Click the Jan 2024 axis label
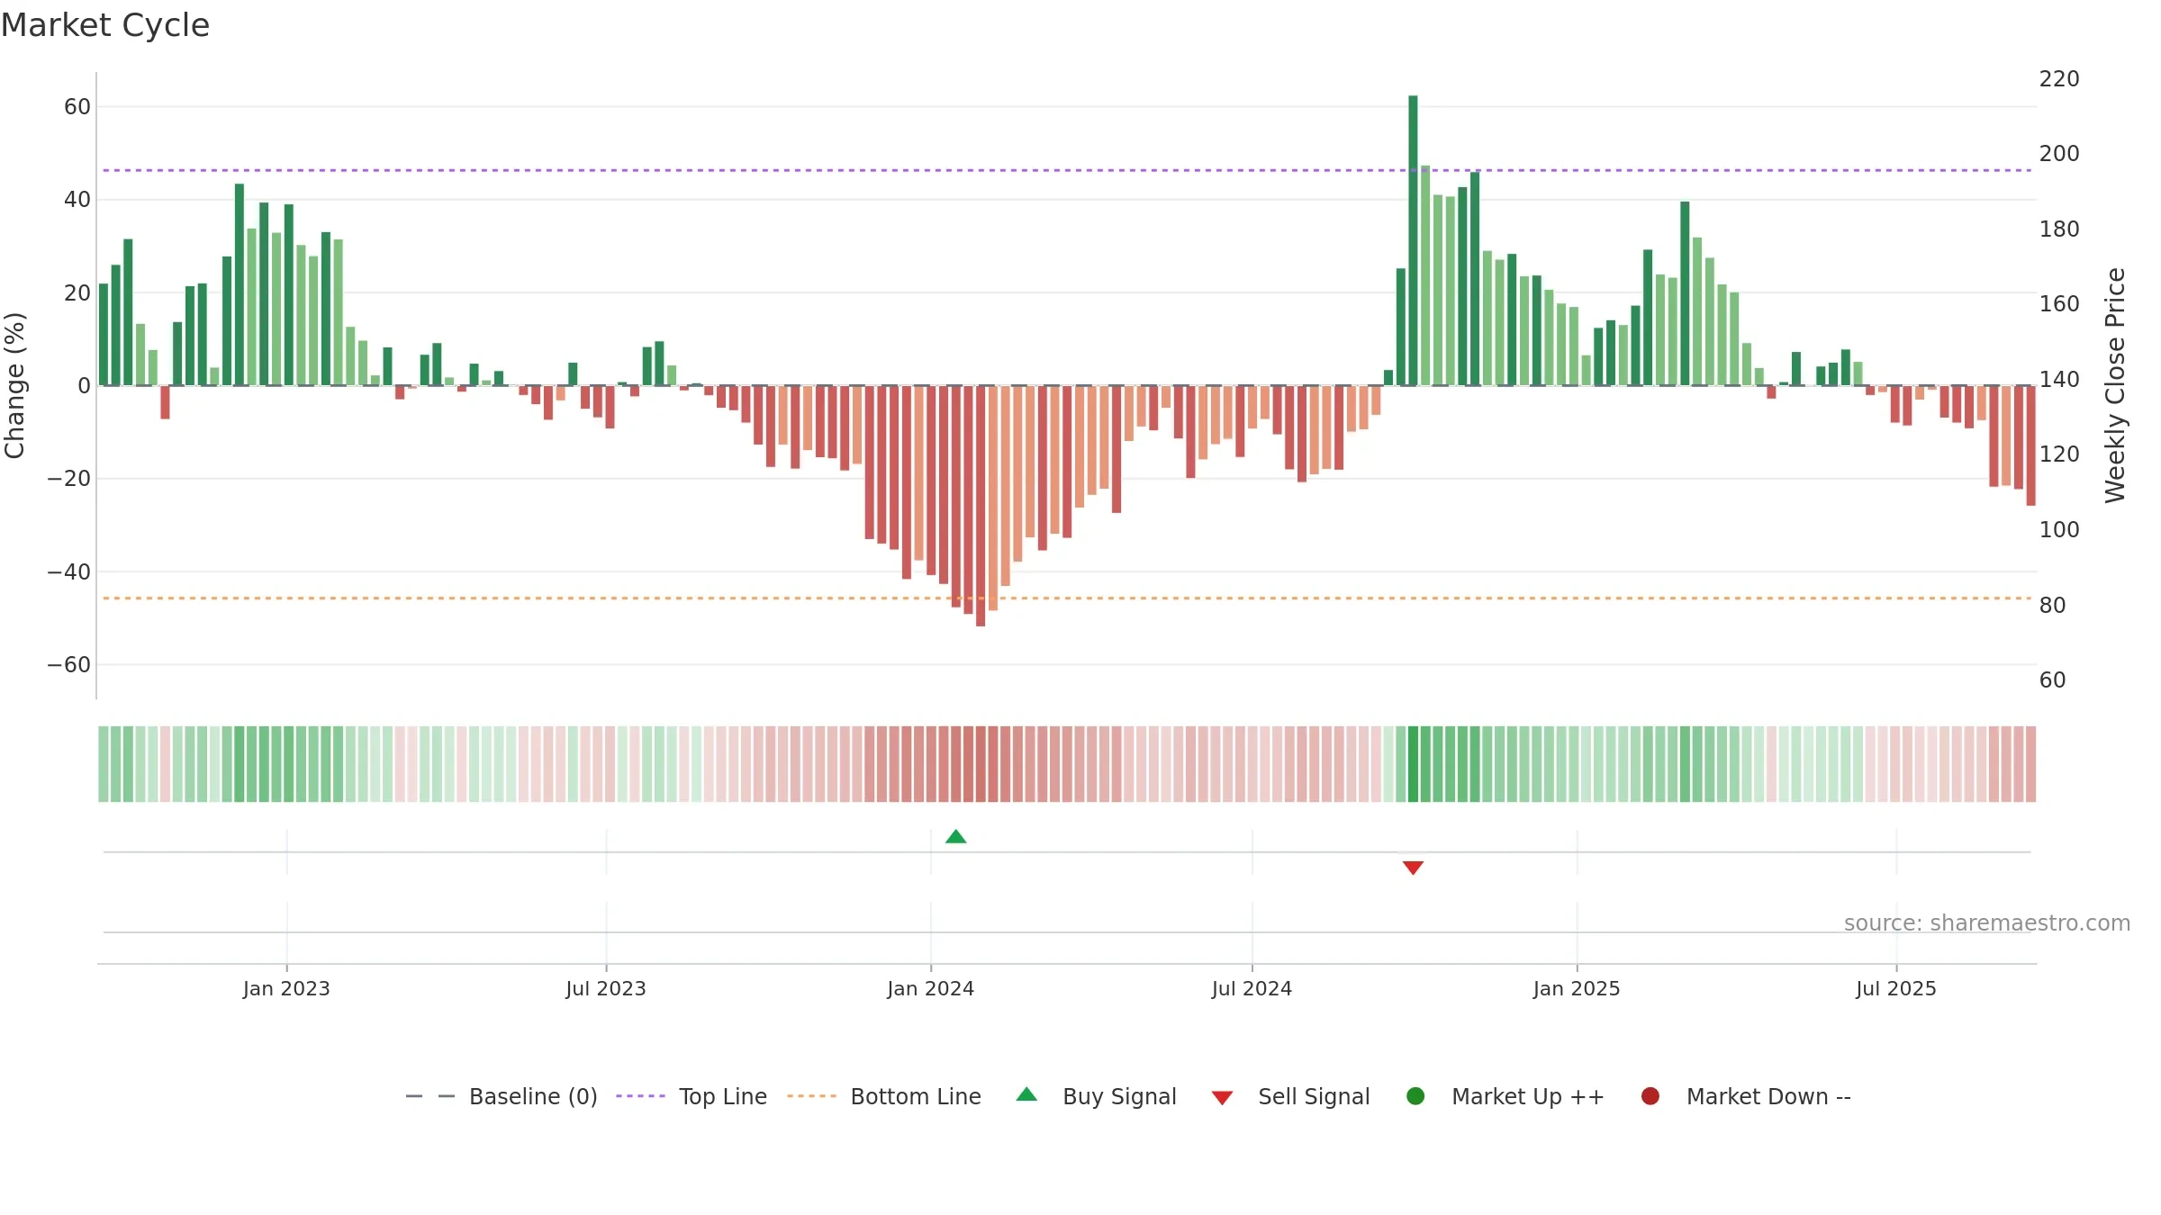The image size is (2161, 1215). [930, 989]
